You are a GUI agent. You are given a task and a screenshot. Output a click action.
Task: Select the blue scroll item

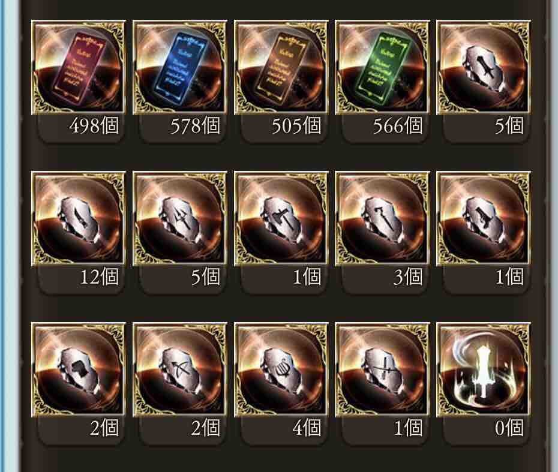pos(180,68)
